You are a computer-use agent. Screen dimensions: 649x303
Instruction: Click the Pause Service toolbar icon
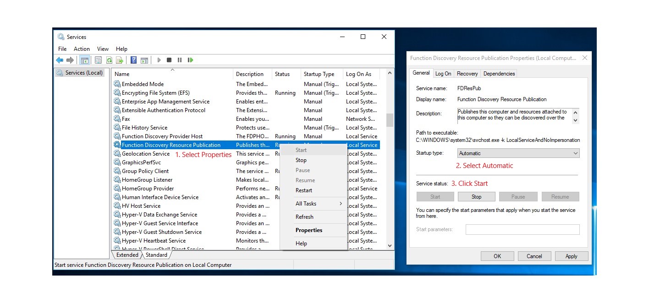pyautogui.click(x=180, y=60)
